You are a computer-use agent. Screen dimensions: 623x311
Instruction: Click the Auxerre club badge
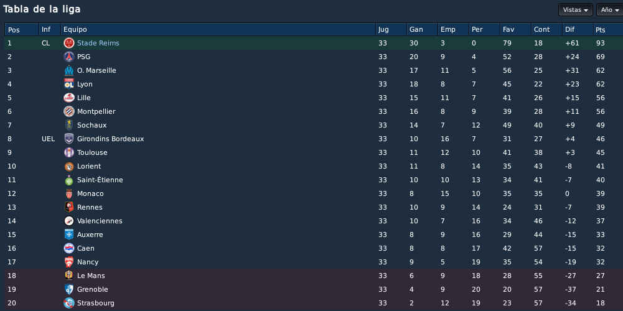pyautogui.click(x=69, y=234)
